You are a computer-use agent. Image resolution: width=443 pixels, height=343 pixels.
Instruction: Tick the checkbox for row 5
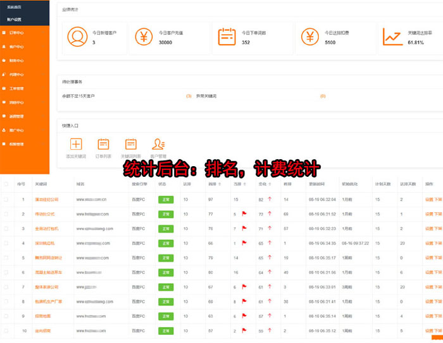point(6,258)
